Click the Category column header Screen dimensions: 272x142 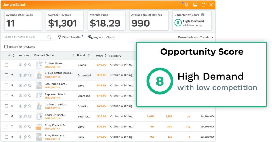pyautogui.click(x=115, y=56)
